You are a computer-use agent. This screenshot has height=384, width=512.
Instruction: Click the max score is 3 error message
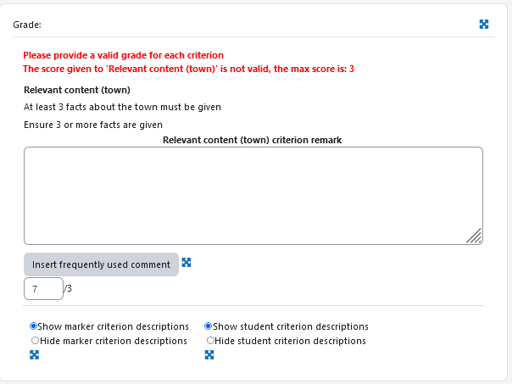pyautogui.click(x=188, y=69)
